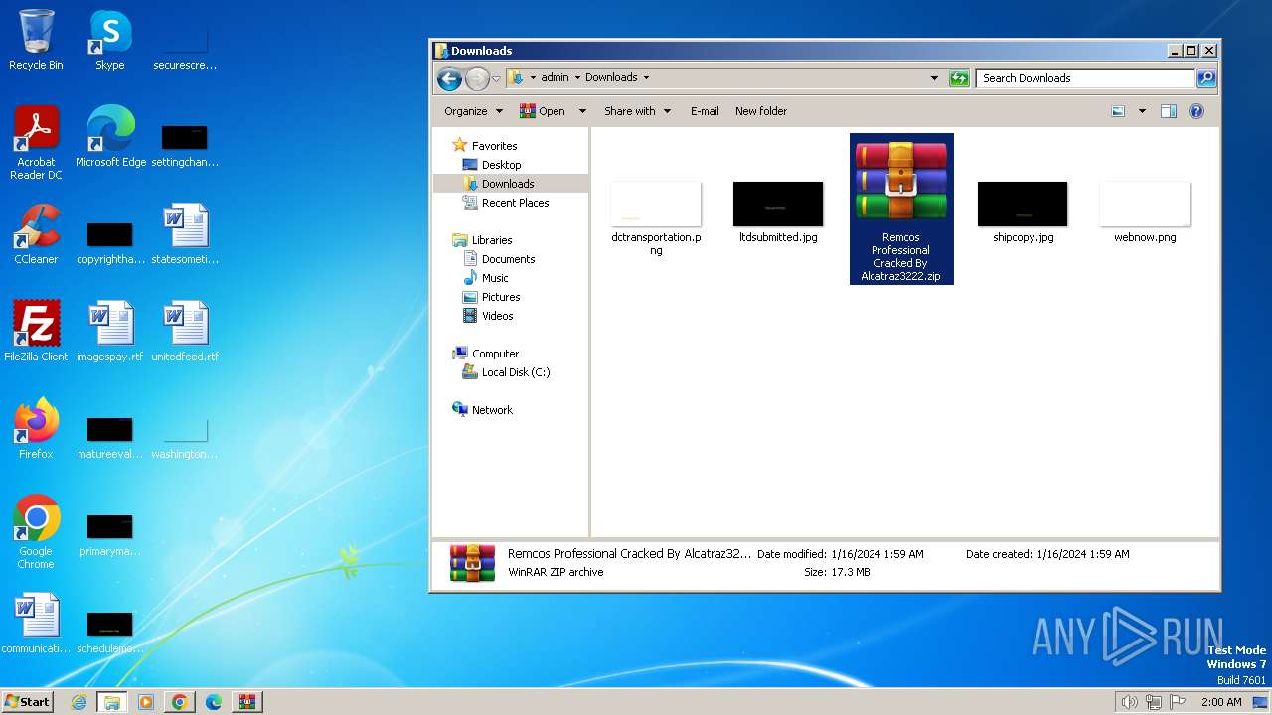Open the Organize dropdown menu

(473, 111)
